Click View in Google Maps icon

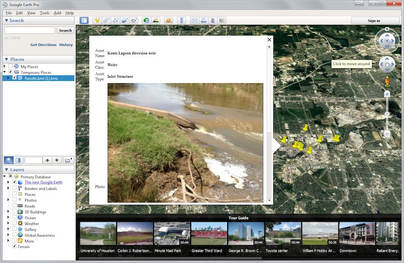point(222,21)
